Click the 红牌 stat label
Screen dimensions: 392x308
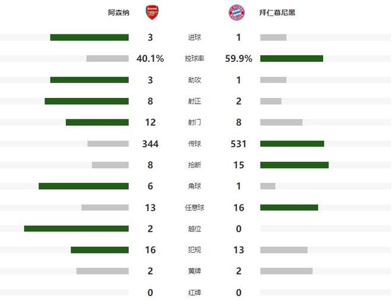194,293
